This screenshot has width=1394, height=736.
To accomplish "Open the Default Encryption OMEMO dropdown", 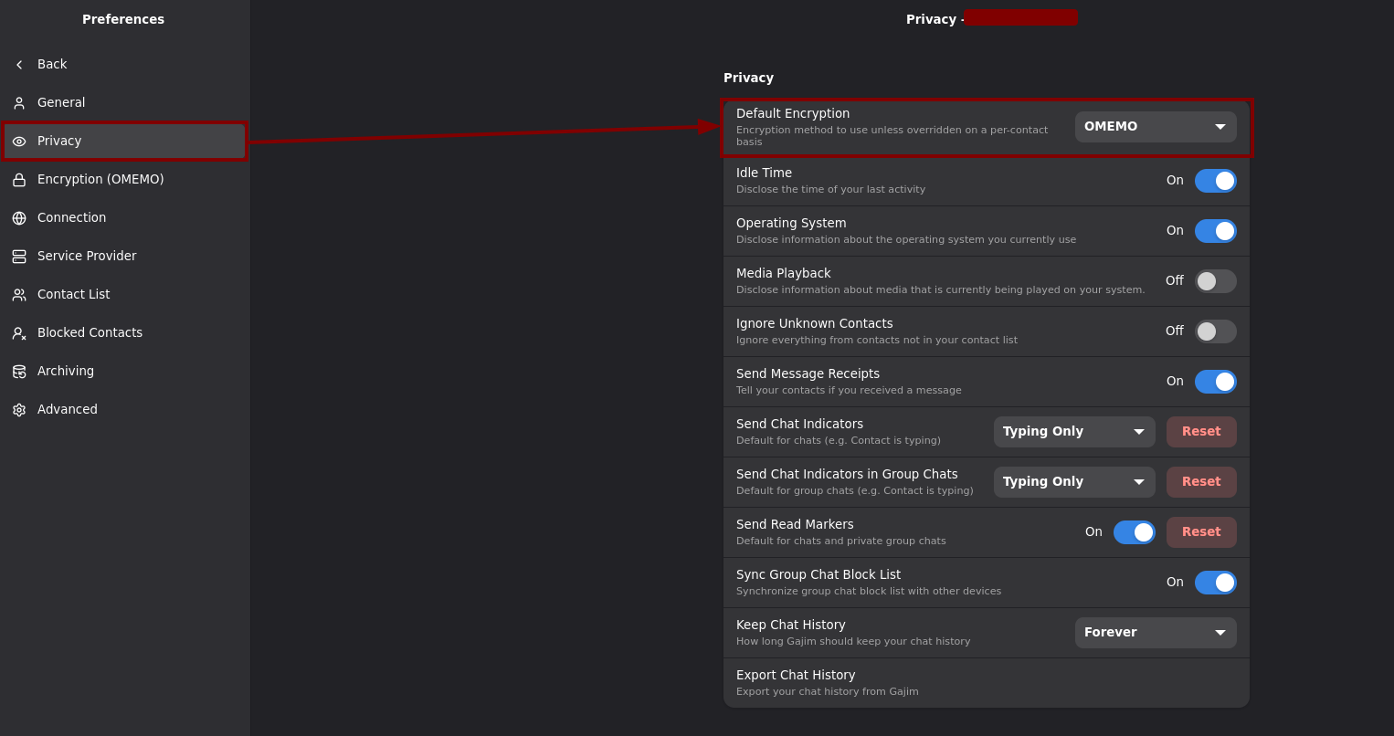I will pyautogui.click(x=1155, y=127).
